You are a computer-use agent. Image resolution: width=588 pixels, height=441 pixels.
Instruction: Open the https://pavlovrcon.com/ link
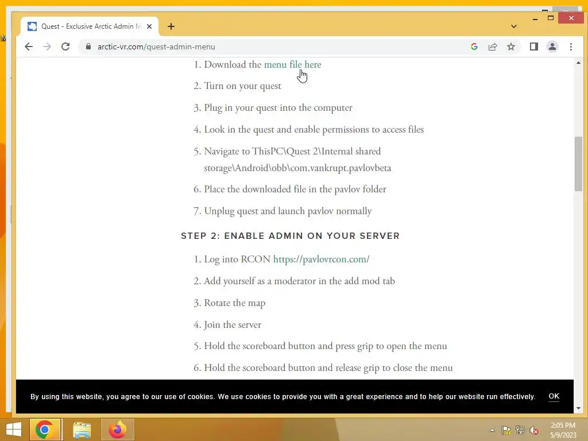click(321, 259)
